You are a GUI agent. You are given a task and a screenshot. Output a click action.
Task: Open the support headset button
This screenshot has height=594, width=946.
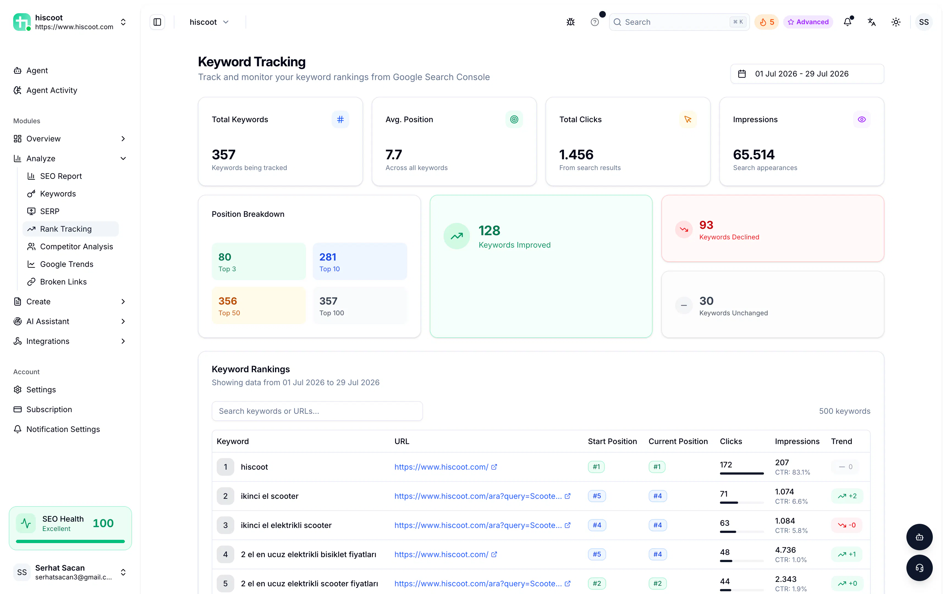pyautogui.click(x=919, y=568)
